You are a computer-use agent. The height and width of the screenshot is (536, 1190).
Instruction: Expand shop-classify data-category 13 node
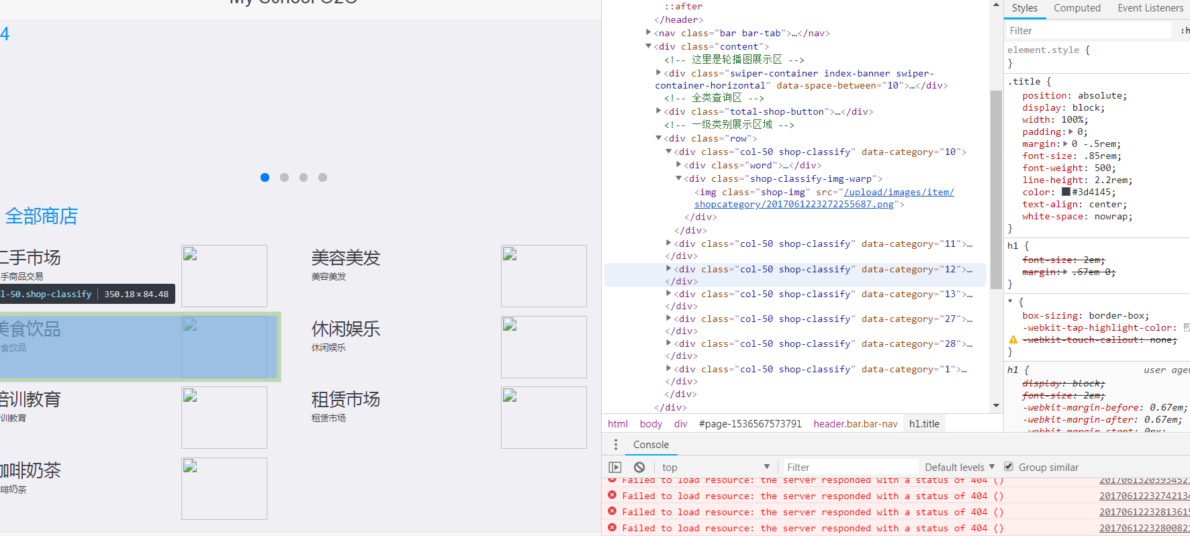668,293
